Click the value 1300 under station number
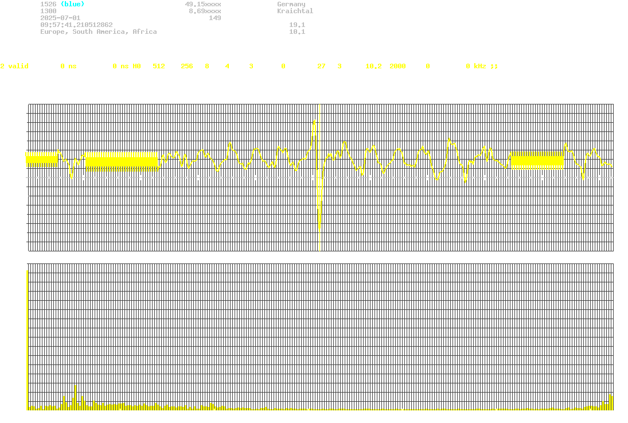 click(x=48, y=11)
